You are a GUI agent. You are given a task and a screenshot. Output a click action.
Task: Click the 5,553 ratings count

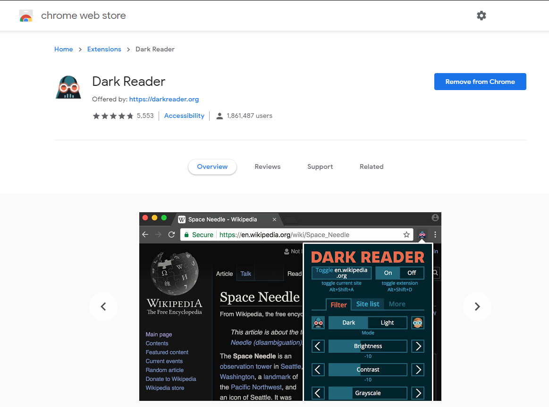coord(145,116)
